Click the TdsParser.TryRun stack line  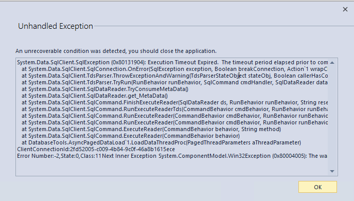click(x=174, y=82)
